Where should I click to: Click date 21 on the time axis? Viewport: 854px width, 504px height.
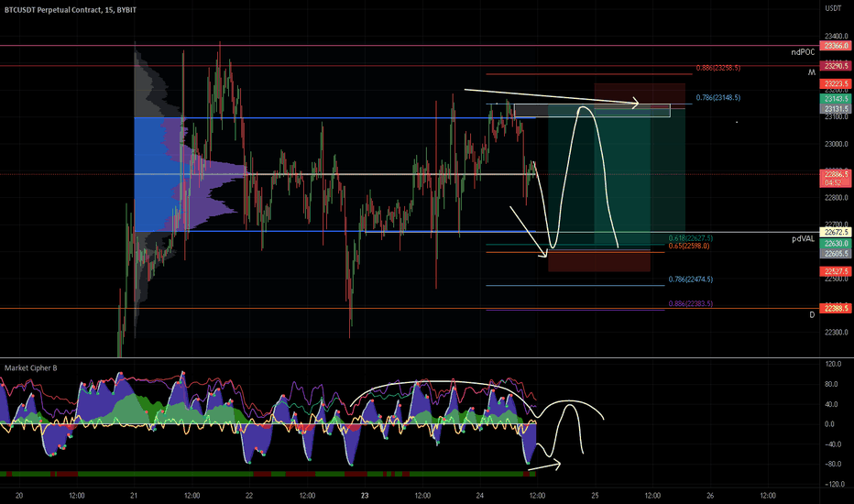point(134,495)
